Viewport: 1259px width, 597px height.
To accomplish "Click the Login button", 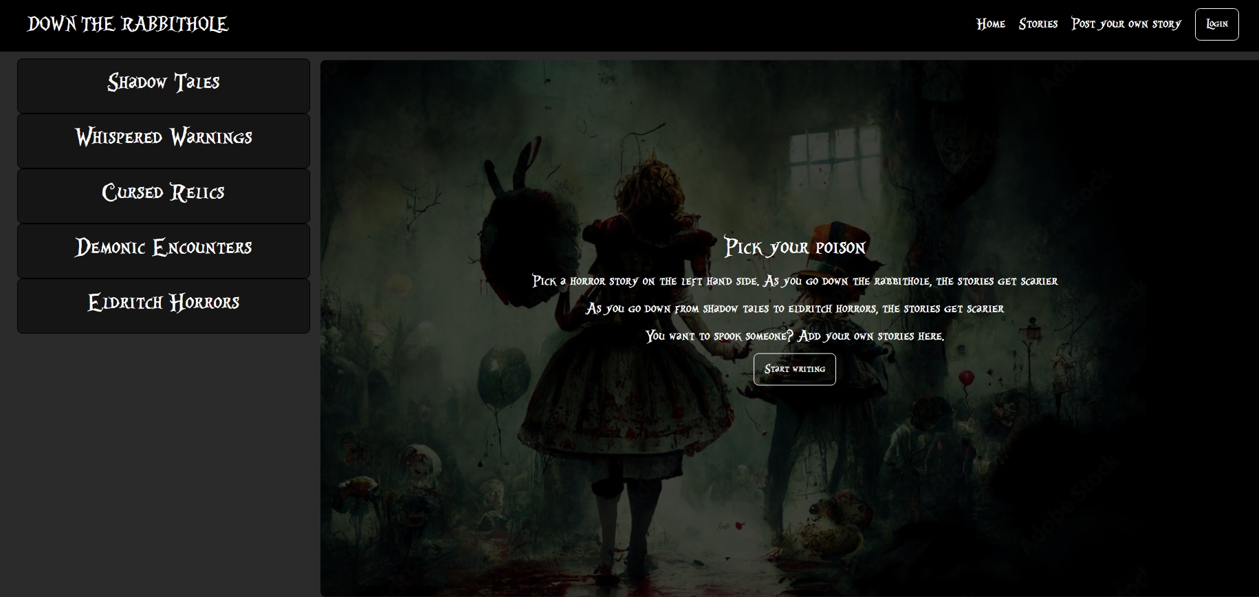I will click(1216, 24).
